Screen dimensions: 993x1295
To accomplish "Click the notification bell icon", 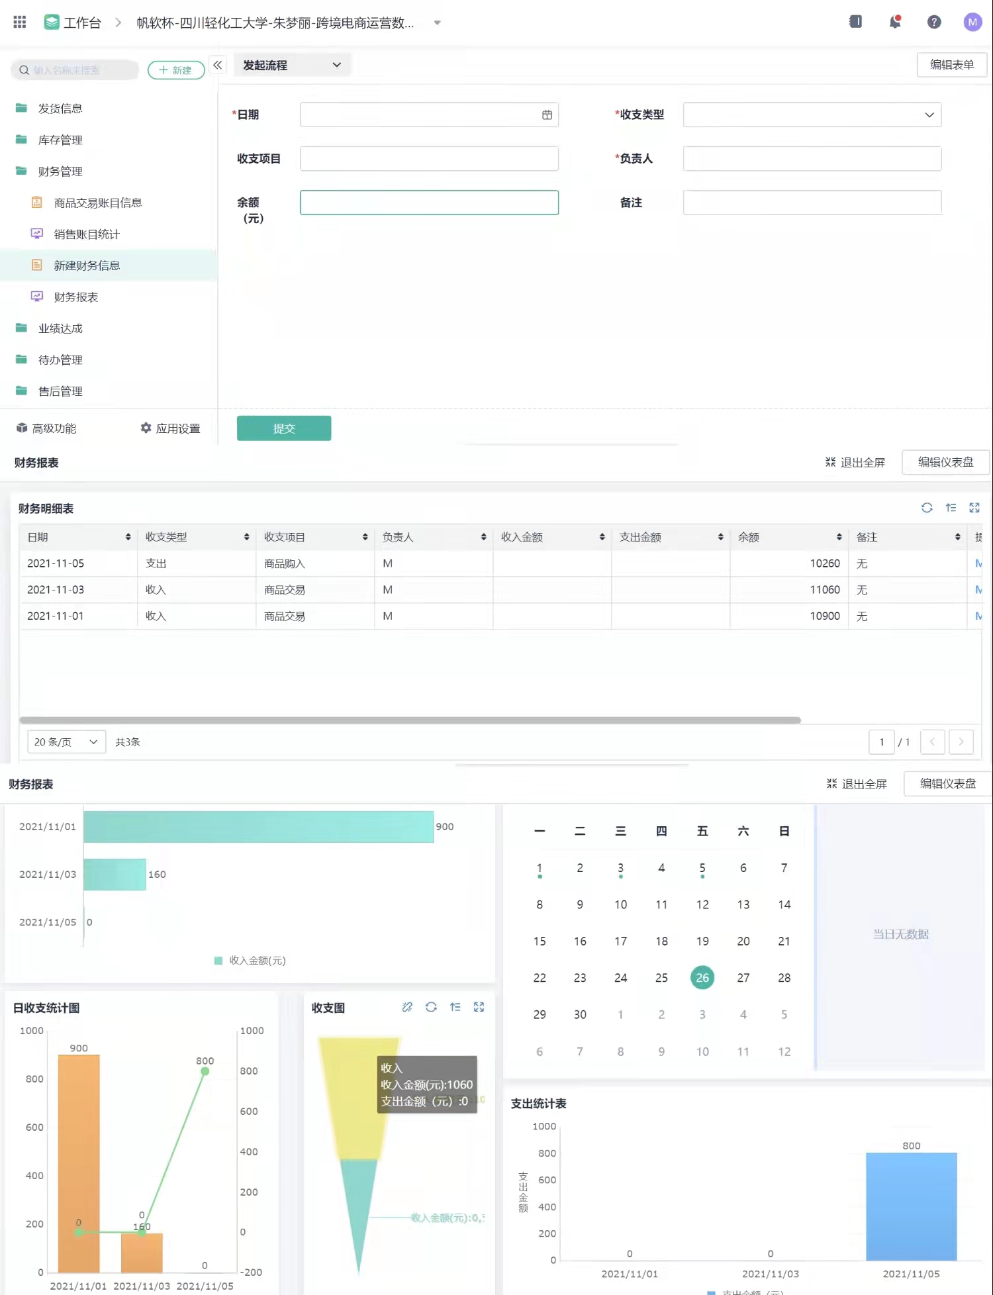I will pyautogui.click(x=894, y=23).
